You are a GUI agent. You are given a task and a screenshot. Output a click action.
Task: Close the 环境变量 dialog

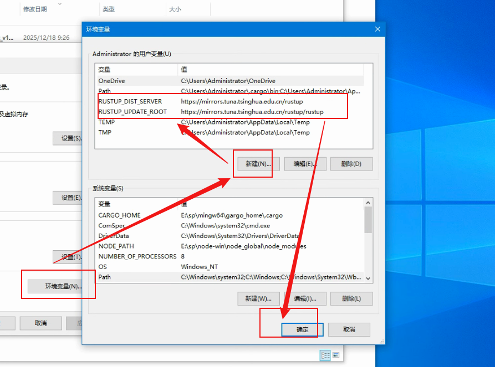click(x=377, y=29)
